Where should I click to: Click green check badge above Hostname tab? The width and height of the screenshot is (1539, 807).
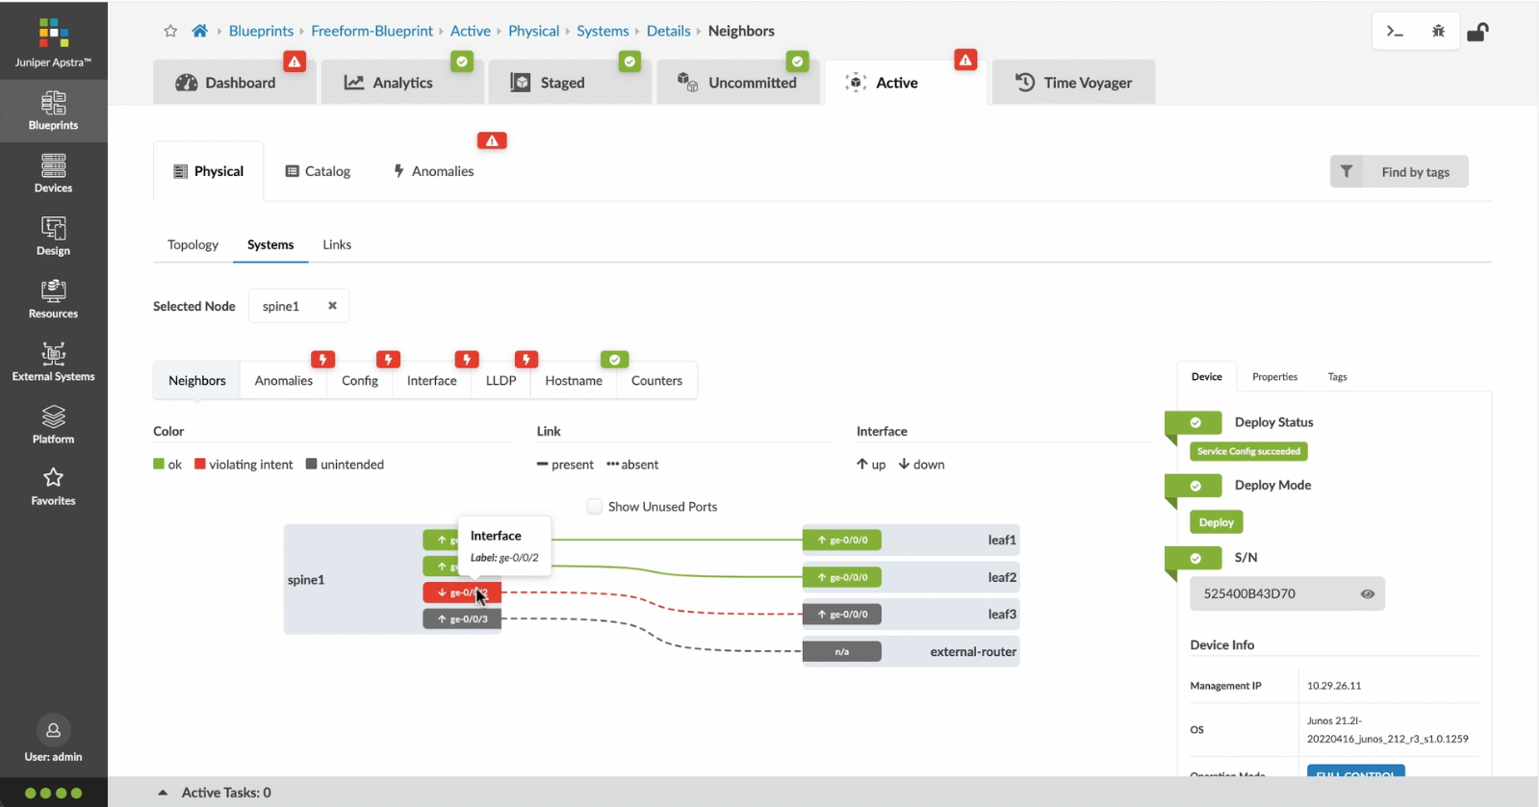(x=614, y=360)
